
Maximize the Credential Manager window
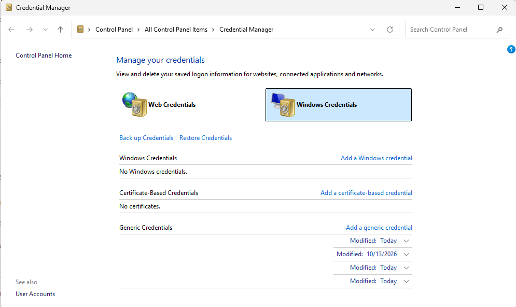(481, 7)
